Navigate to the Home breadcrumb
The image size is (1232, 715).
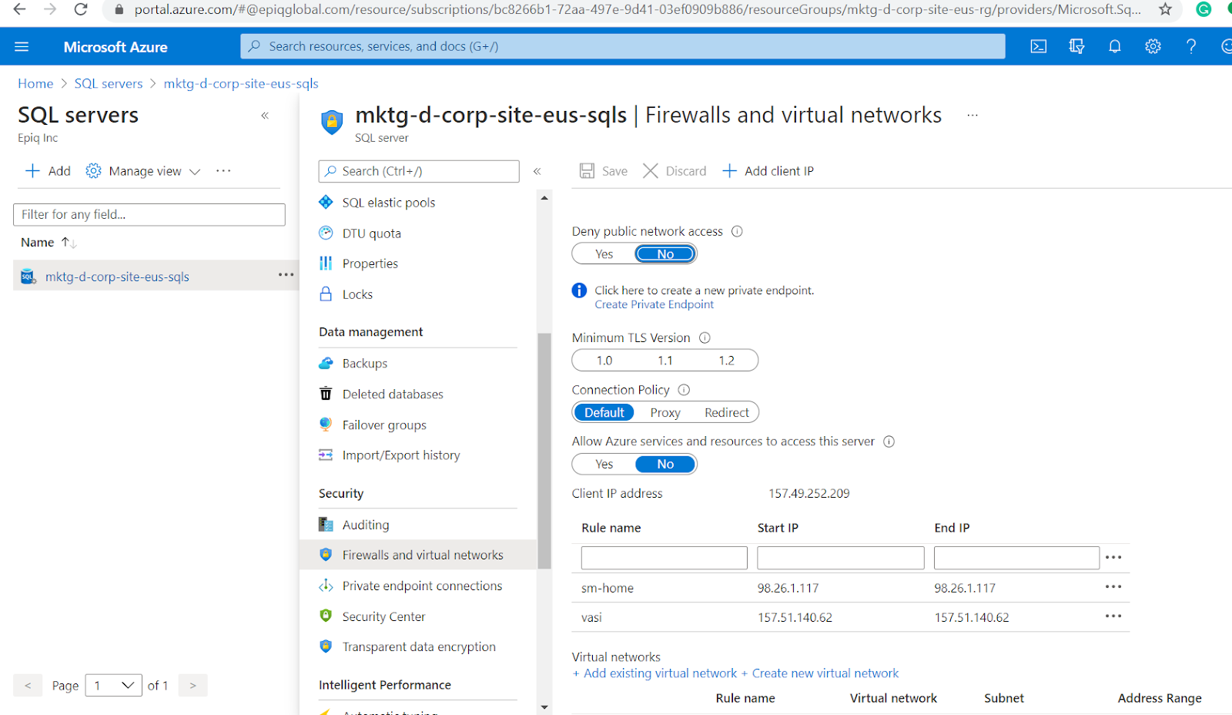tap(35, 83)
